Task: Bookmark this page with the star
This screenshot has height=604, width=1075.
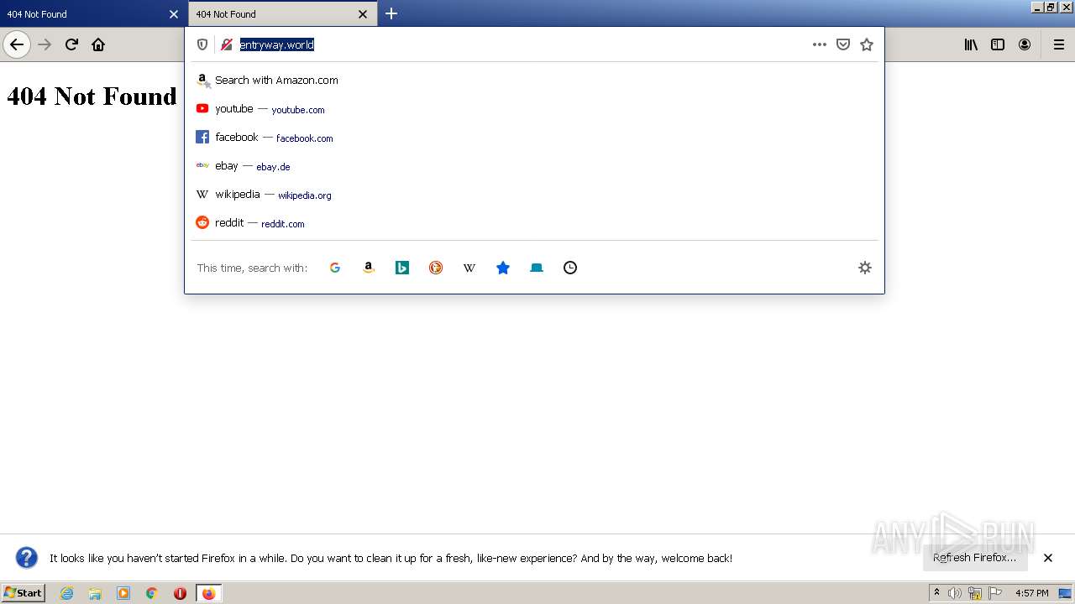Action: click(x=867, y=44)
